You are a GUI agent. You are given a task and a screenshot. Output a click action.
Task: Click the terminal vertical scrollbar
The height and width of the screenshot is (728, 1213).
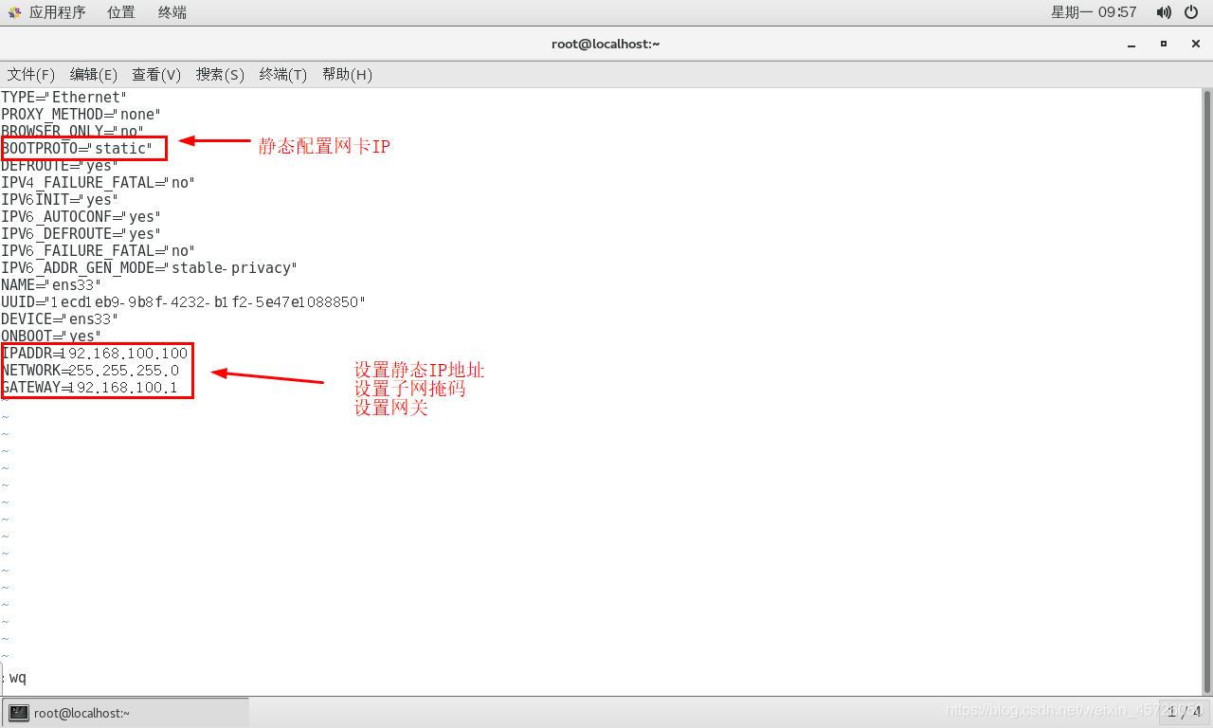click(1207, 391)
